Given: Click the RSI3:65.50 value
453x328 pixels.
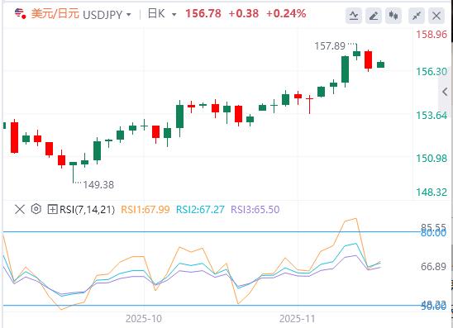Looking at the screenshot, I should pos(255,209).
